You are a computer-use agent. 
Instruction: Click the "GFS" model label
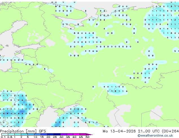(42, 131)
